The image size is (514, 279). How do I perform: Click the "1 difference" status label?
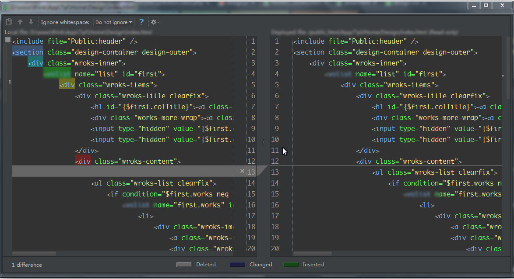coord(26,265)
